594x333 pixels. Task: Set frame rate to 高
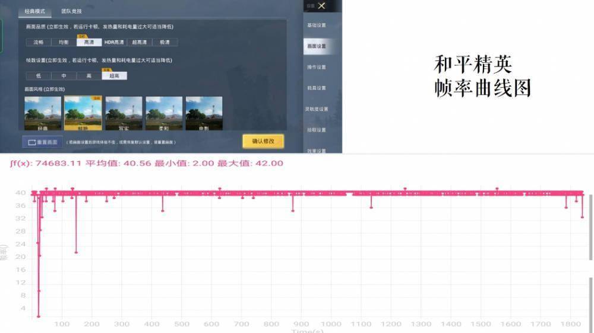(x=89, y=76)
